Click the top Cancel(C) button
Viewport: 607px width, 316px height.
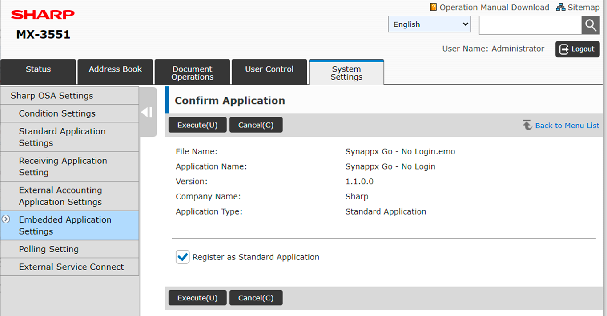coord(256,125)
